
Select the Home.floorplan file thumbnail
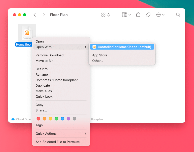27,33
